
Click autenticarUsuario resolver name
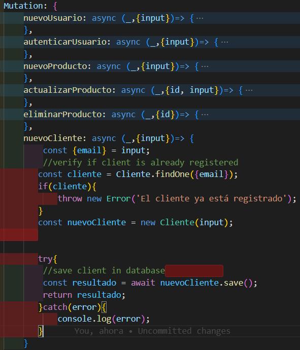(65, 42)
